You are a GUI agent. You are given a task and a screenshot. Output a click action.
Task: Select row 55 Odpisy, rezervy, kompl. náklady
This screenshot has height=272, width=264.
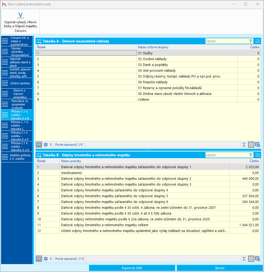click(148, 76)
